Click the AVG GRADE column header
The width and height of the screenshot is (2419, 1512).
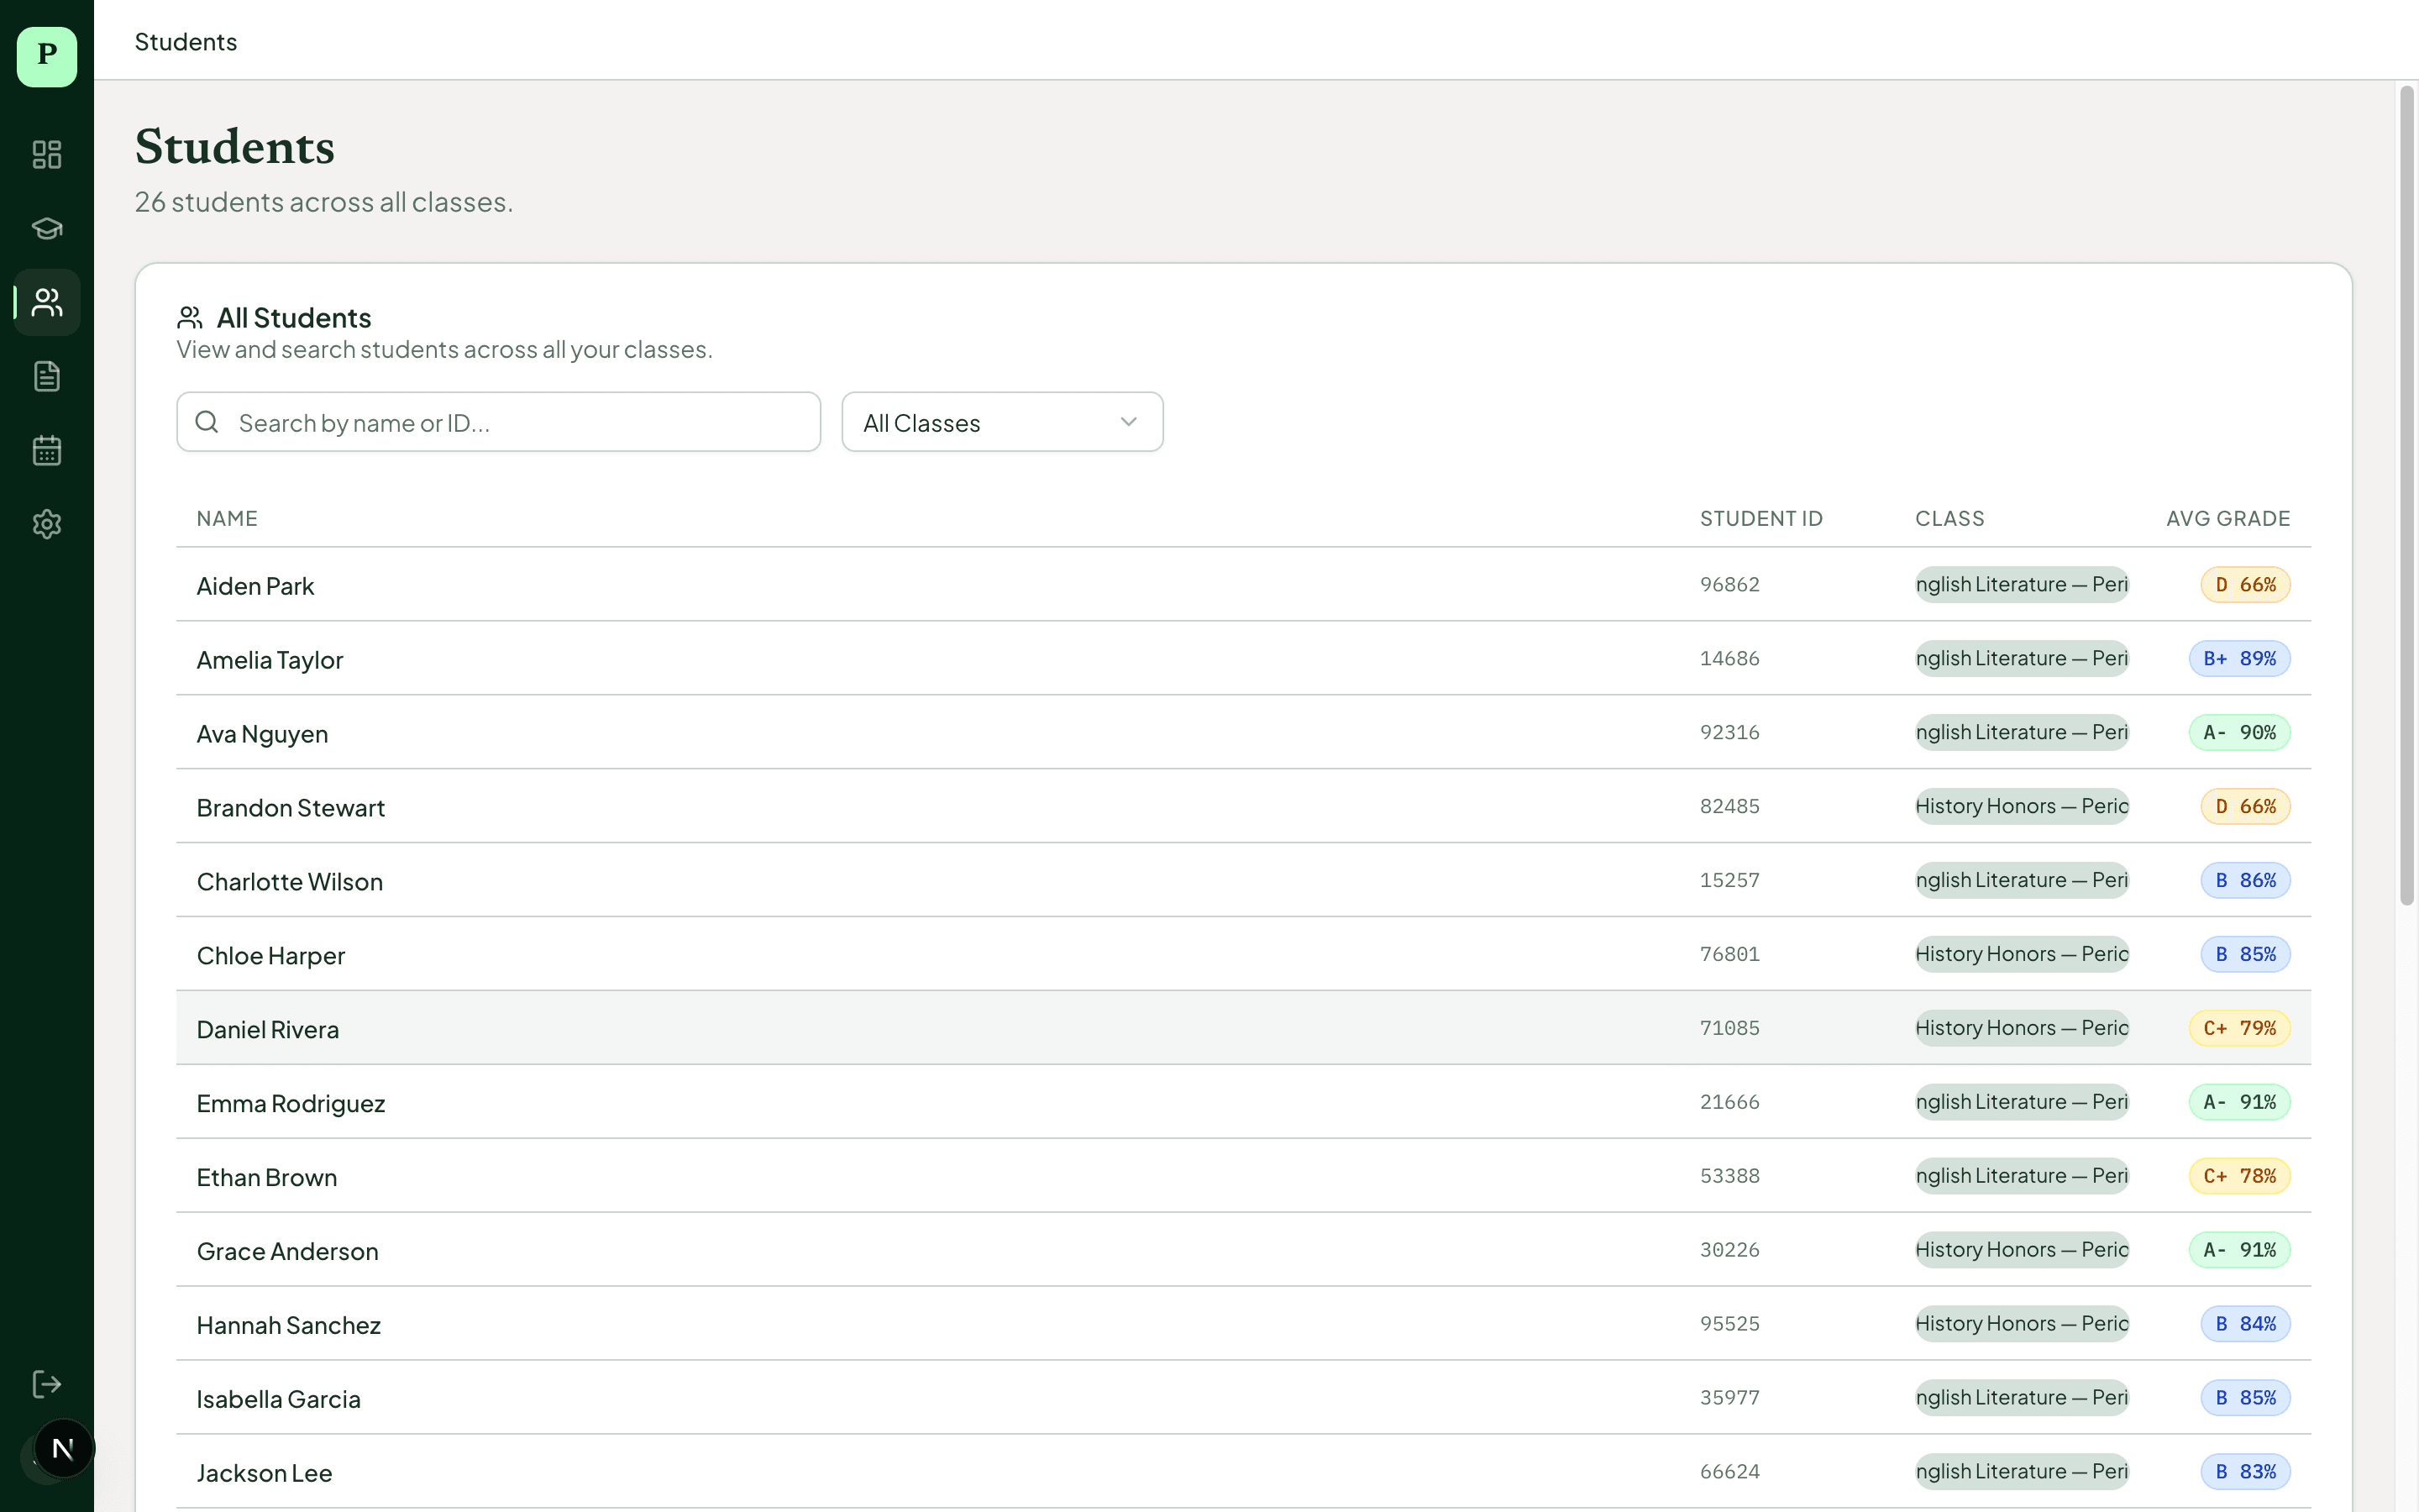coord(2227,518)
